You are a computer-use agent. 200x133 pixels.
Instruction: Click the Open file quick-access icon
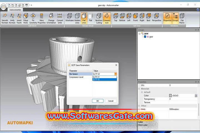point(13,5)
